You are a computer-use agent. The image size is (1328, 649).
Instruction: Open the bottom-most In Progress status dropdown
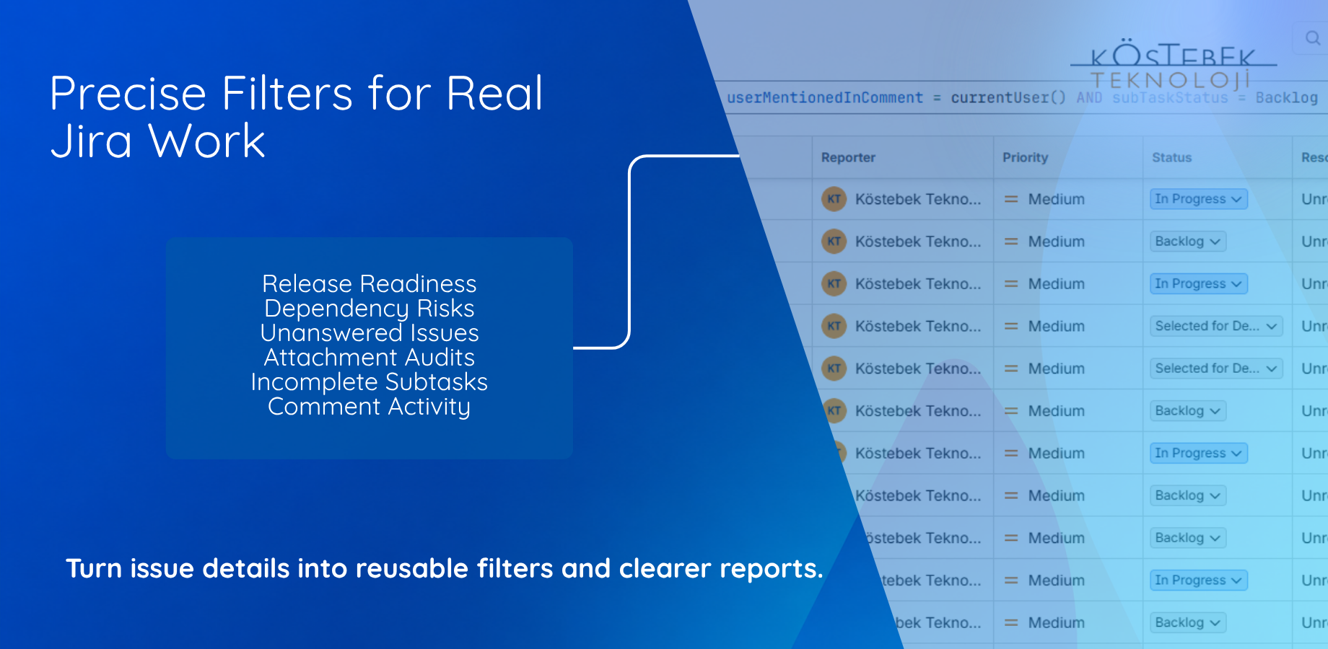point(1198,580)
